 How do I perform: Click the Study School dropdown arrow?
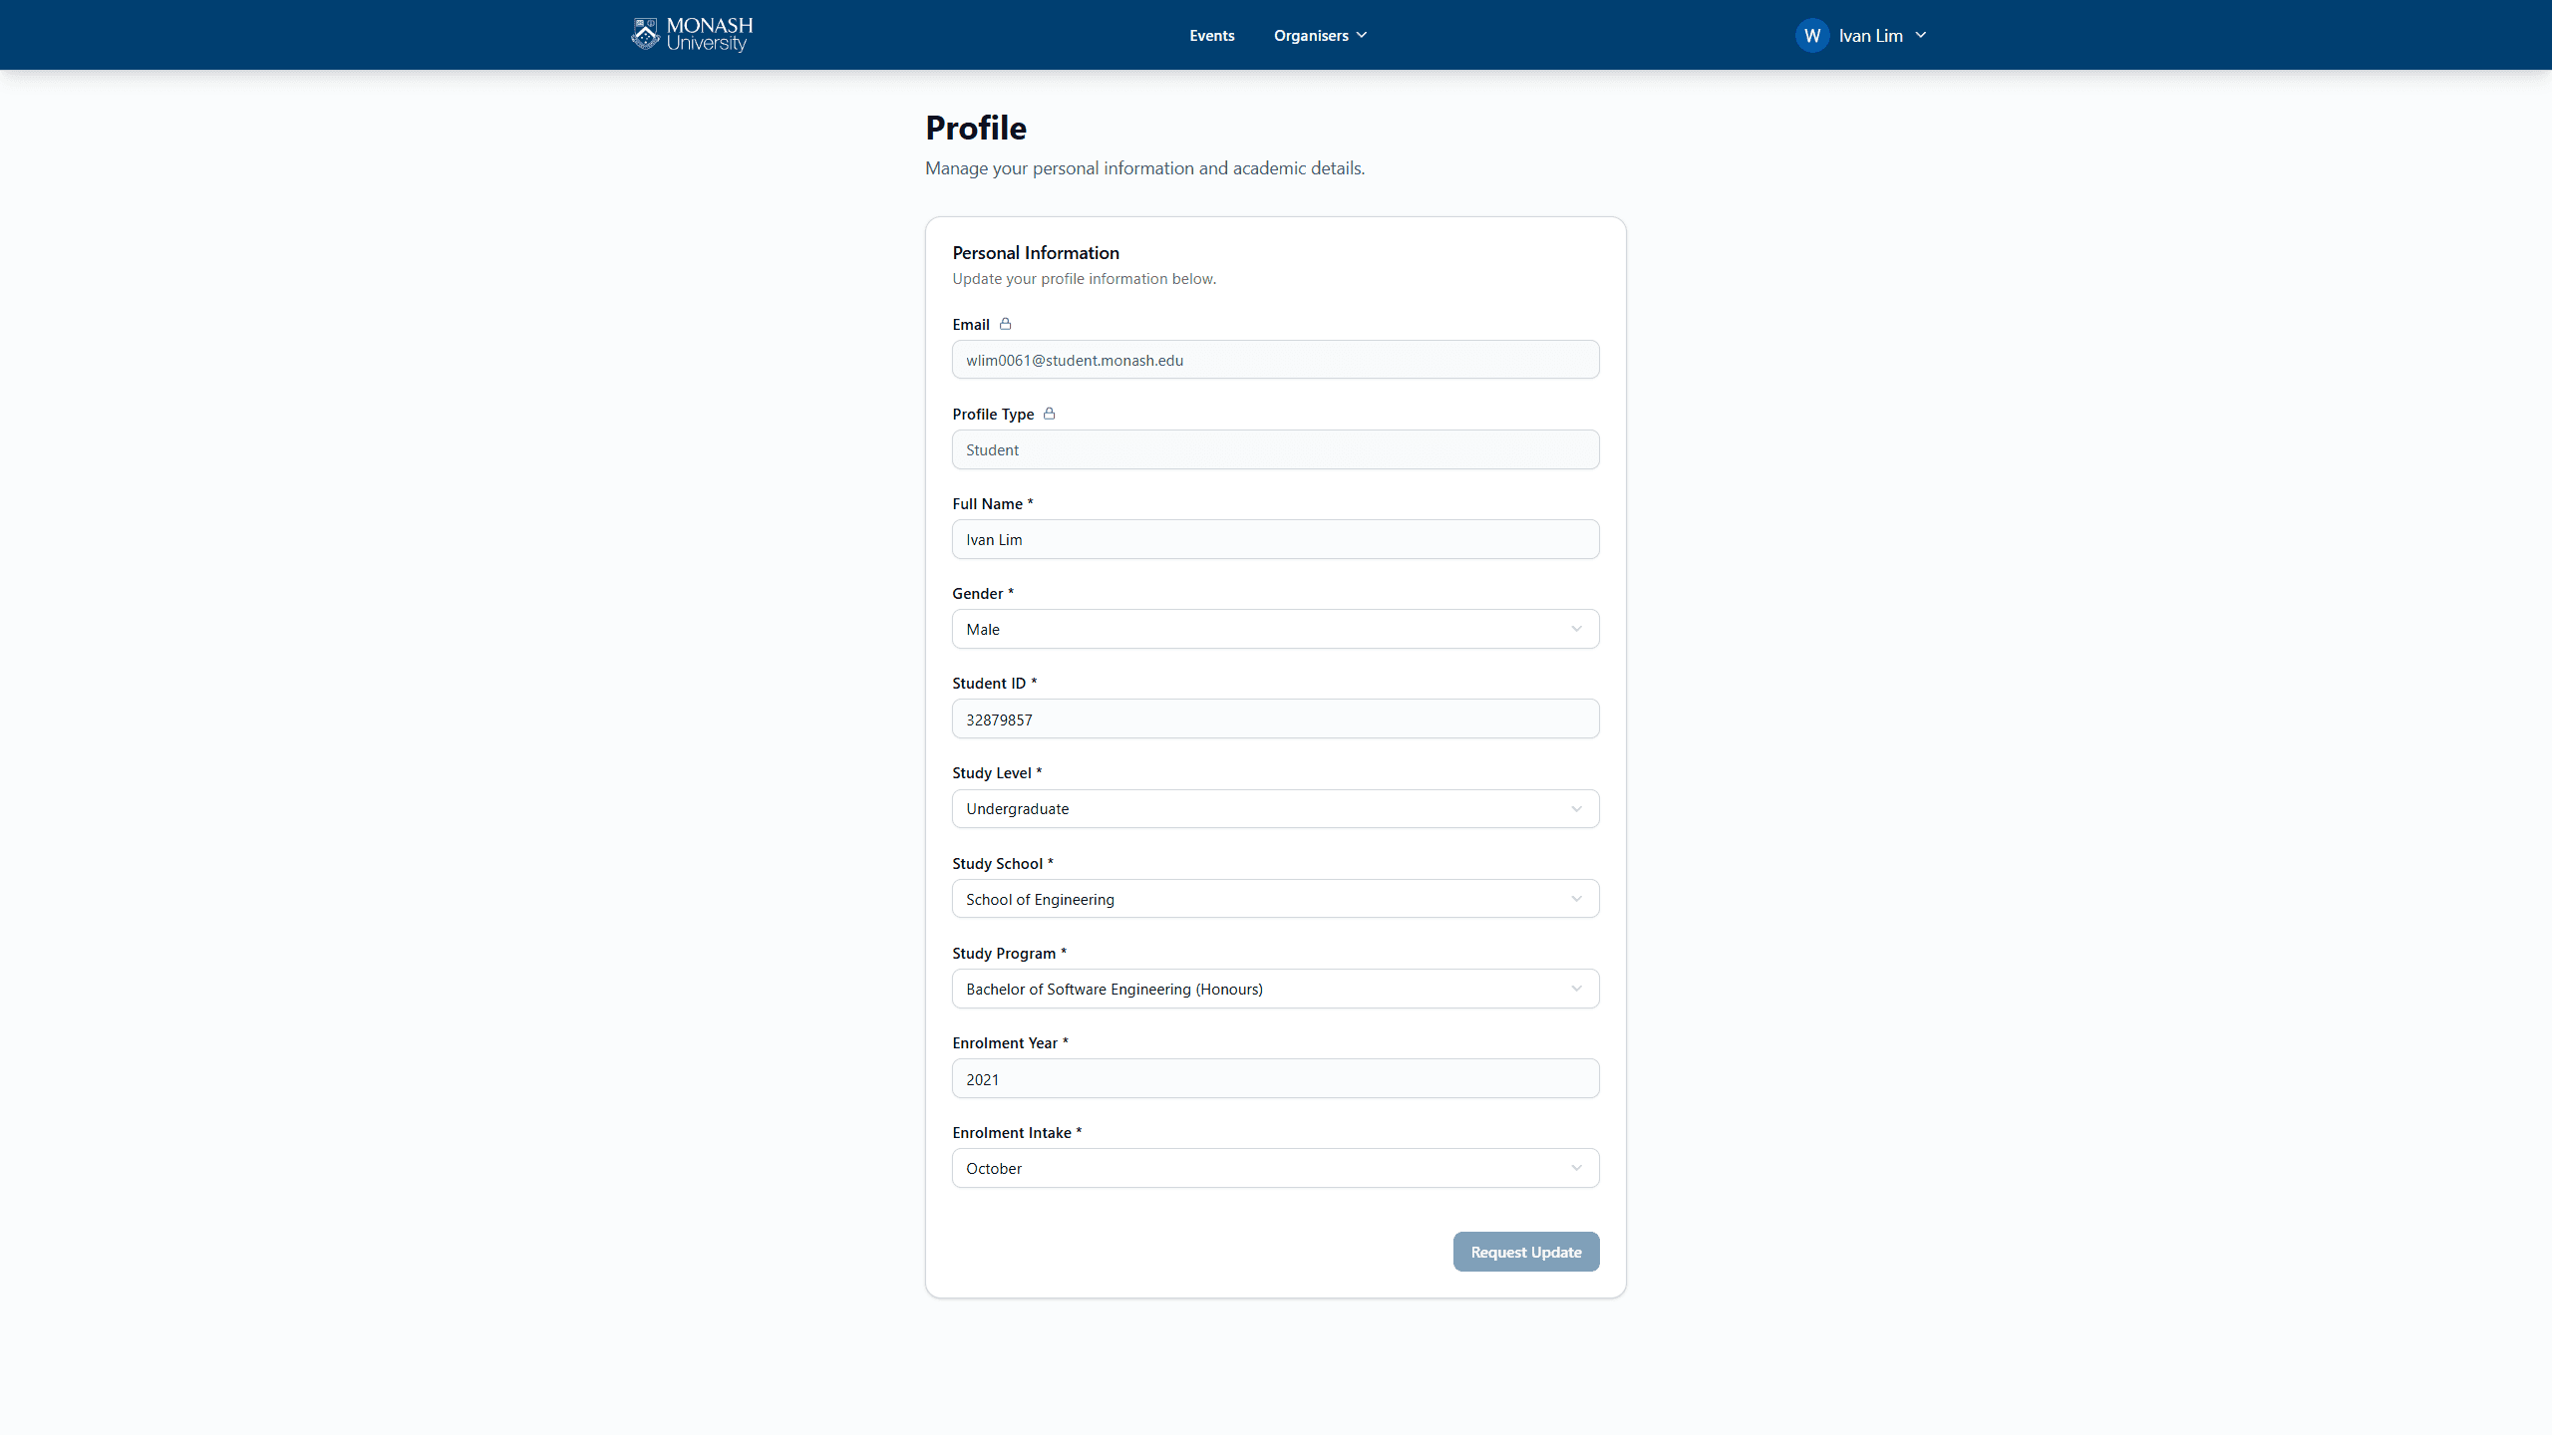point(1576,898)
